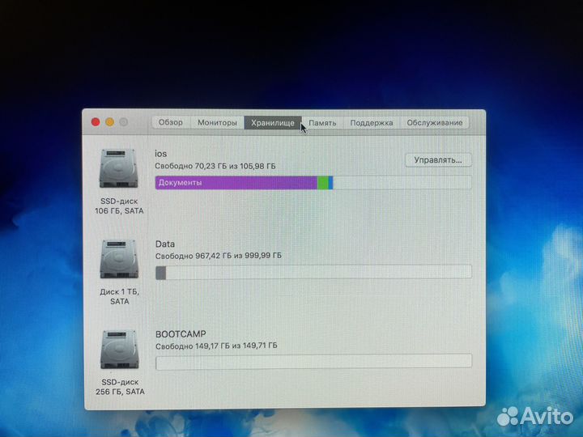Click the Data 1 ТБ disk icon
583x437 pixels.
[x=119, y=259]
